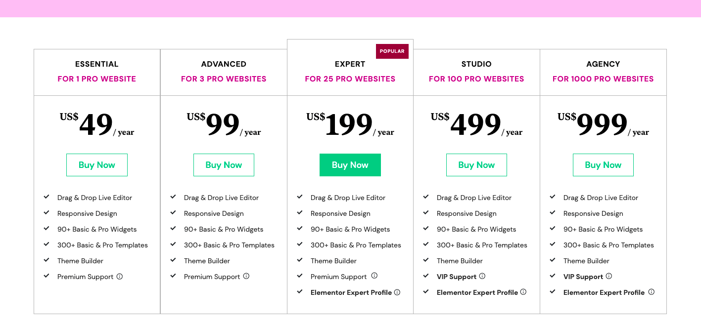Select the Essential plan heading
701x324 pixels.
click(x=97, y=64)
